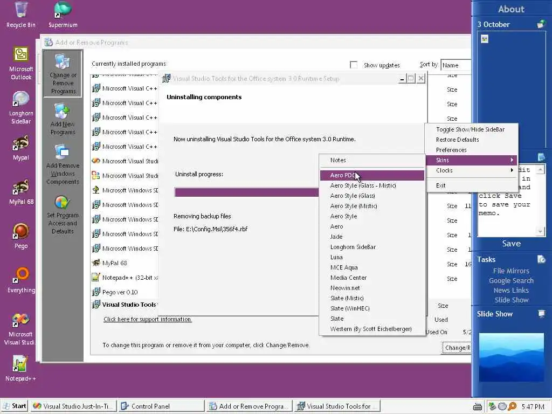Switch to Control Panel taskbar button
The height and width of the screenshot is (414, 552).
[x=161, y=406]
